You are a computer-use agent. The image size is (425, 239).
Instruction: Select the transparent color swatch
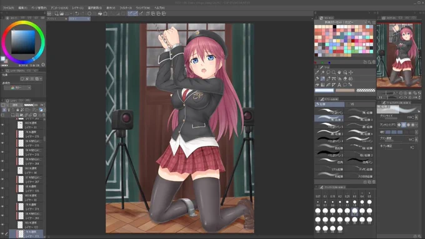point(366,90)
